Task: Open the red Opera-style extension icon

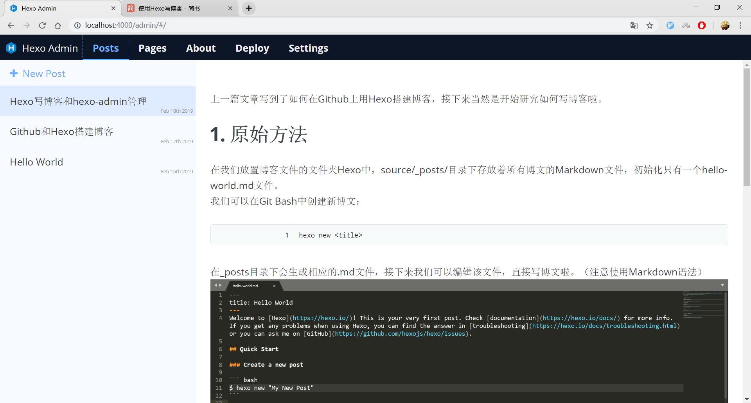Action: 702,25
